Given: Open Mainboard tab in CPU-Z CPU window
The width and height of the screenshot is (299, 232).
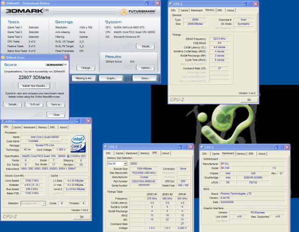Looking at the screenshot, I should point(29,127).
